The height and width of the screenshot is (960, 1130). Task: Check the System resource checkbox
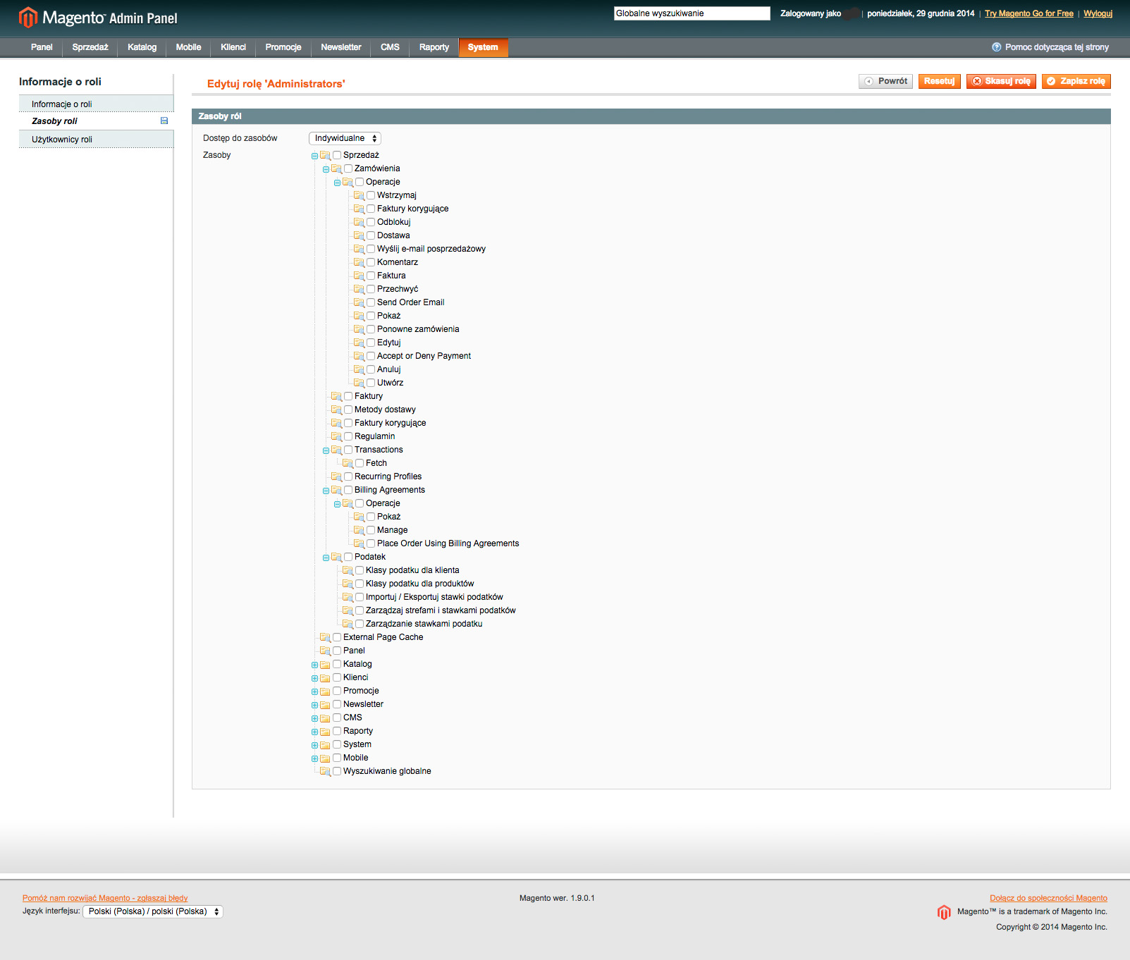337,744
